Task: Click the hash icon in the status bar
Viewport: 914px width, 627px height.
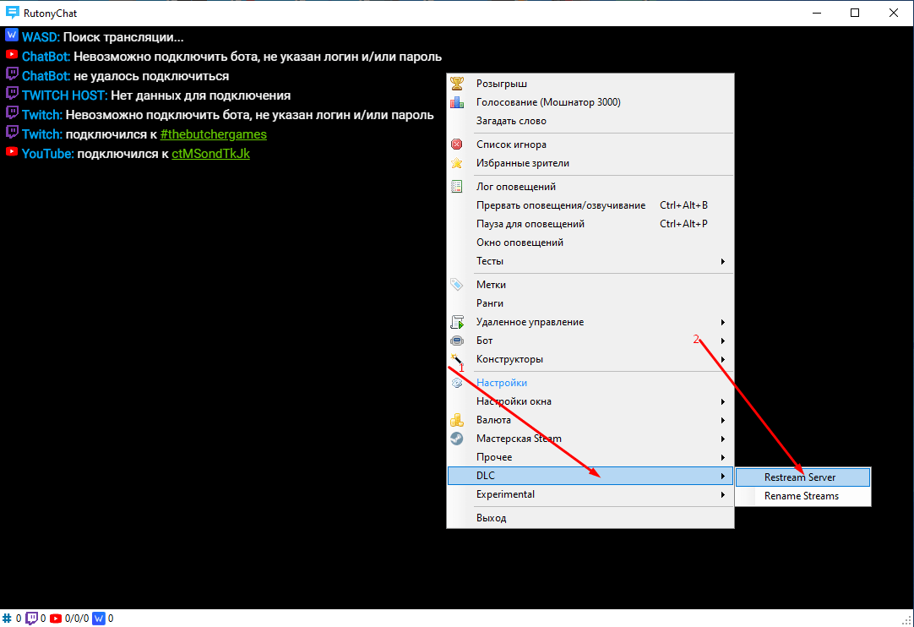Action: pos(7,619)
